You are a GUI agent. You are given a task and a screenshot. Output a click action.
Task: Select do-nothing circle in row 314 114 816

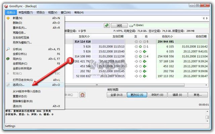click(140, 42)
